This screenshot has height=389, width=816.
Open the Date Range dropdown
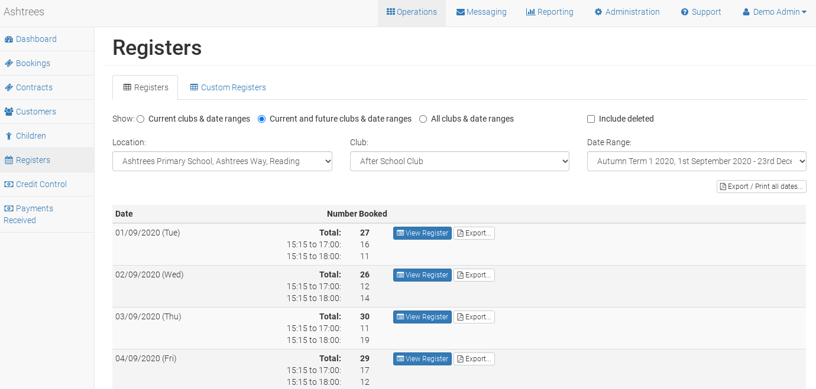[697, 161]
